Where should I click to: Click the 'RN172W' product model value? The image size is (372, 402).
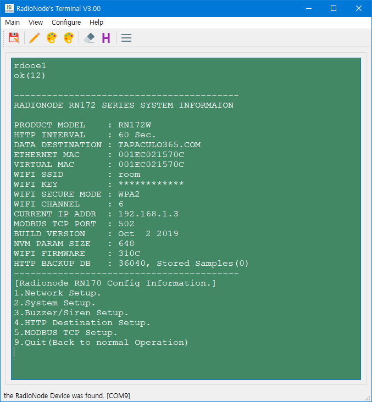coord(135,125)
